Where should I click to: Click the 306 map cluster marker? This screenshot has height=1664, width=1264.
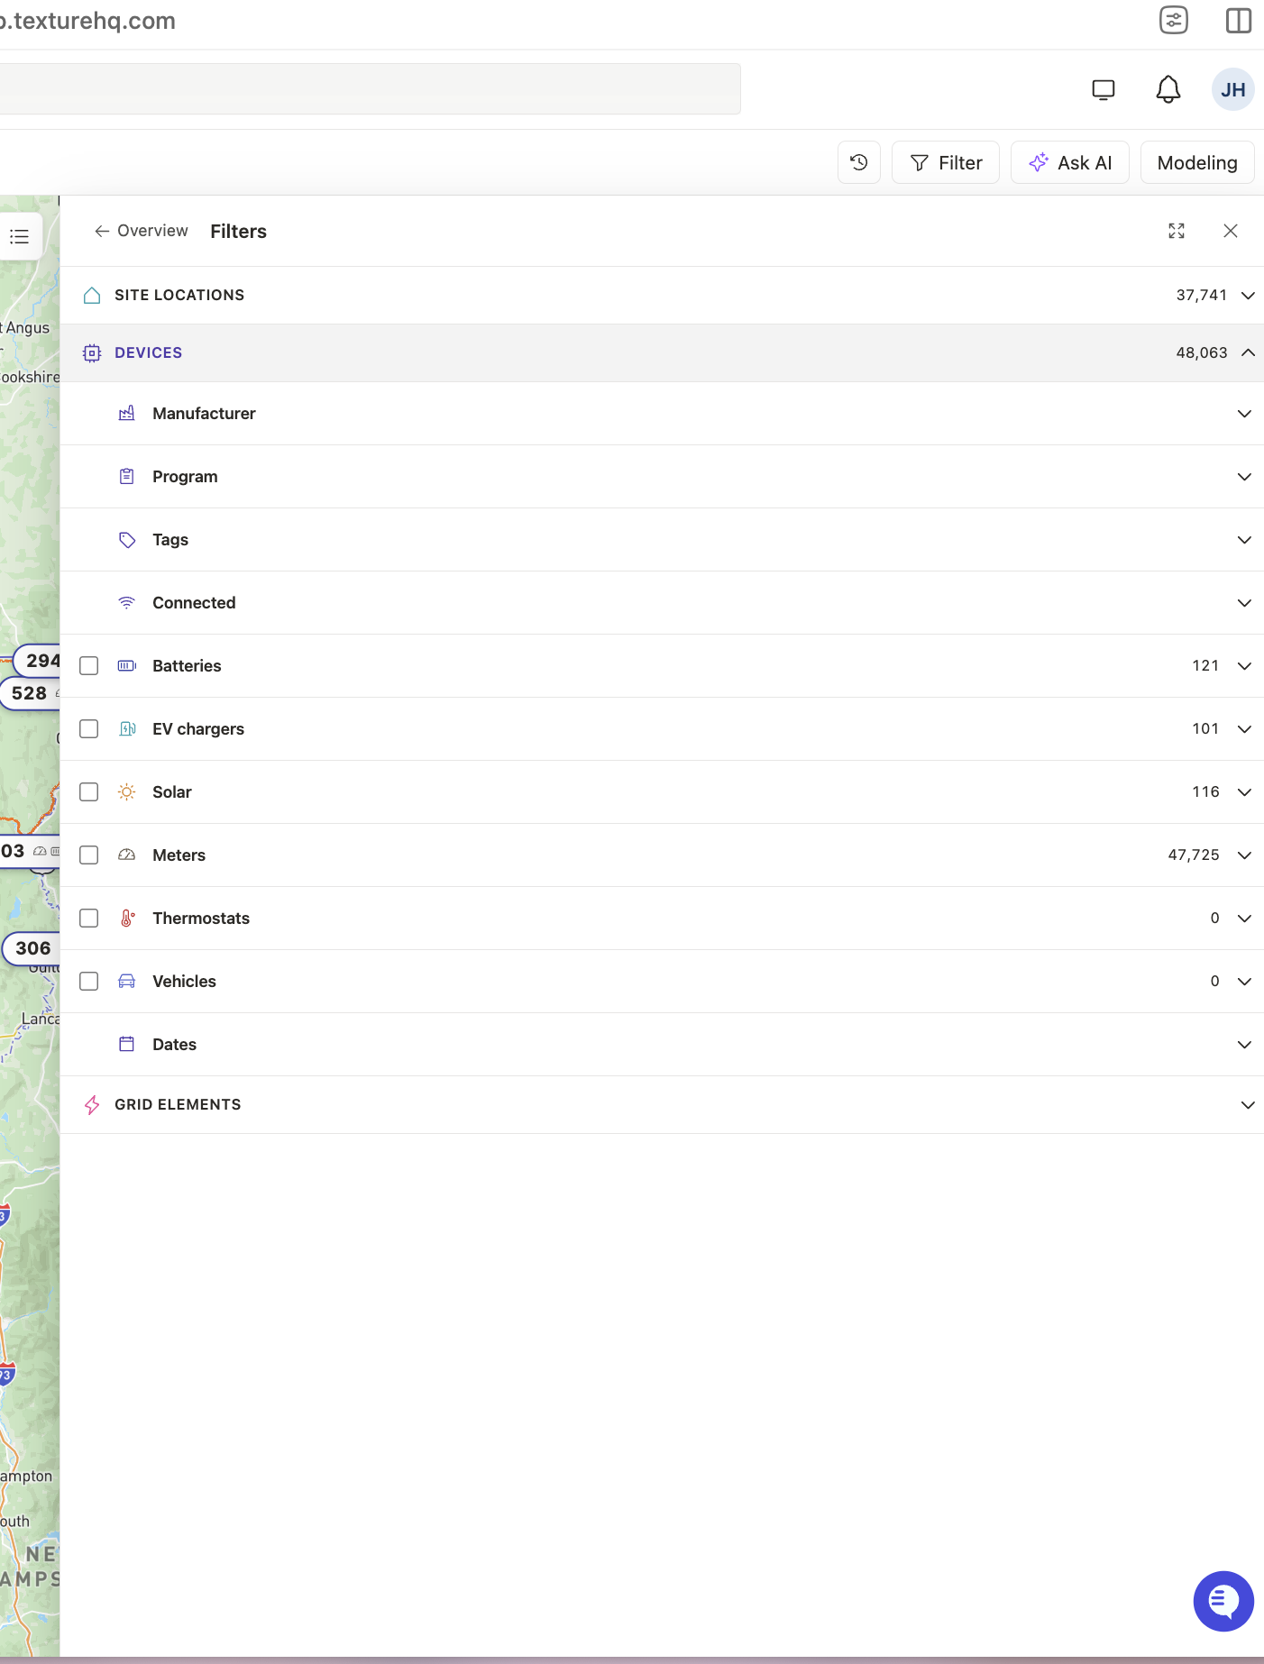32,948
